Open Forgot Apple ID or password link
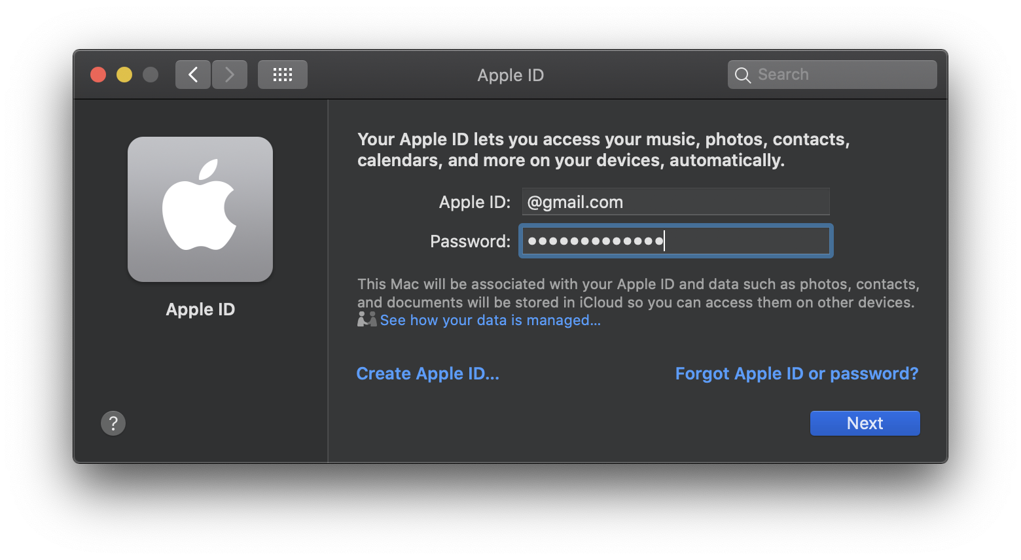 coord(797,374)
